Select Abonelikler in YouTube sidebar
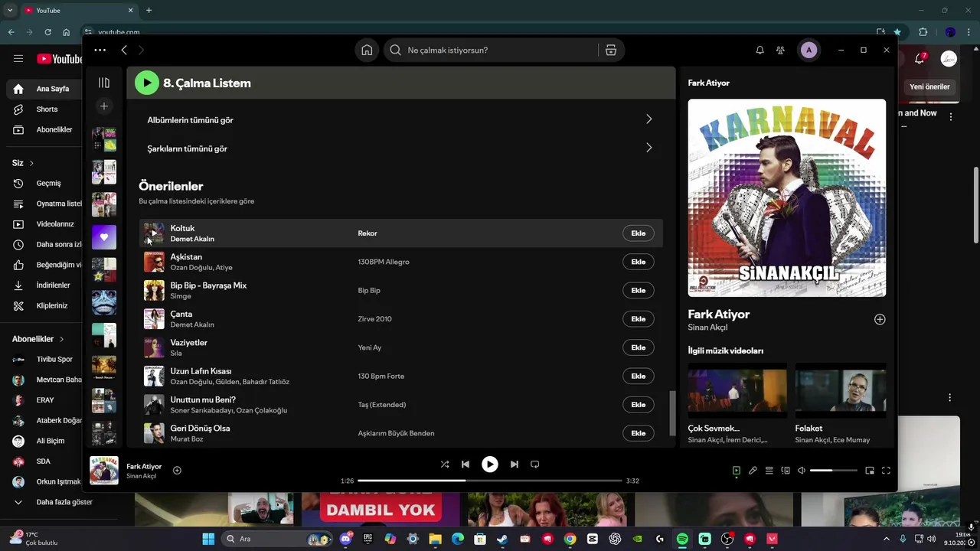The height and width of the screenshot is (551, 980). [44, 130]
